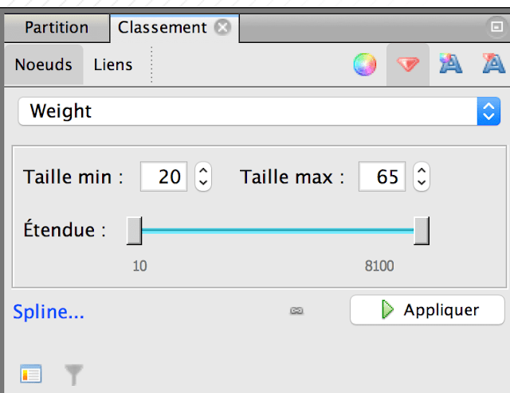Open the Weight attribute dropdown

pos(259,111)
